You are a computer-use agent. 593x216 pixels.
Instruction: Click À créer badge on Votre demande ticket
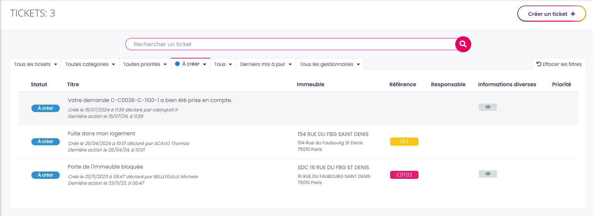(x=46, y=108)
